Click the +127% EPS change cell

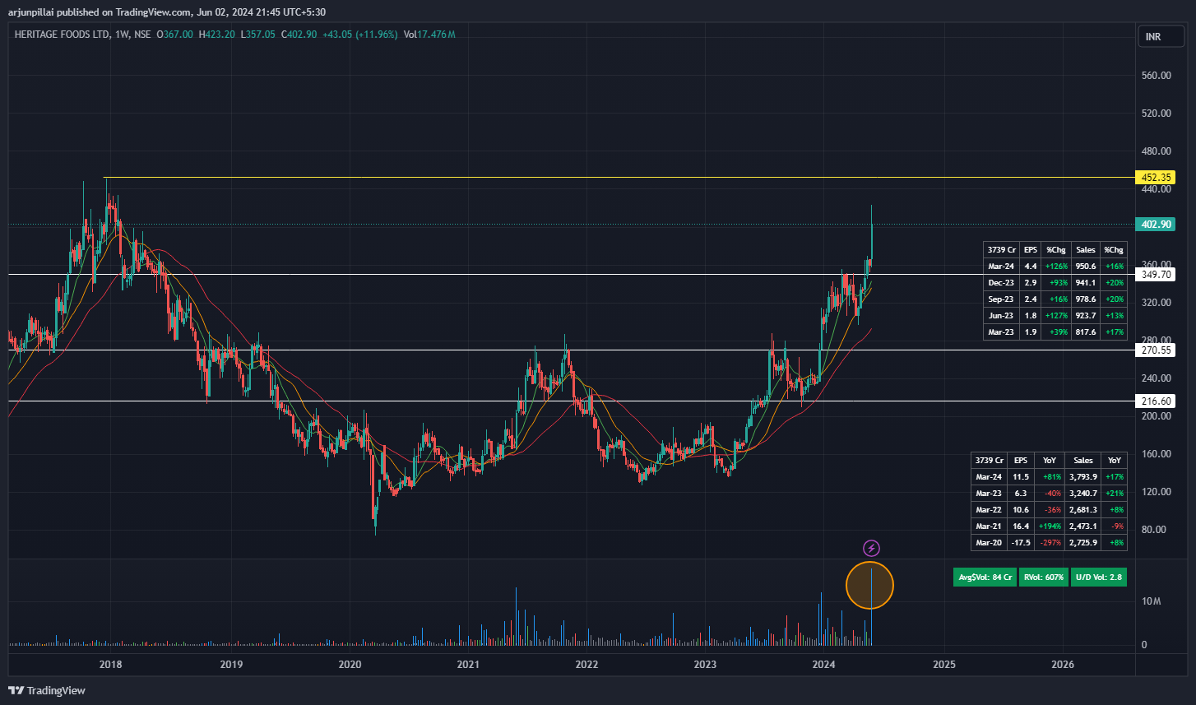(1055, 316)
